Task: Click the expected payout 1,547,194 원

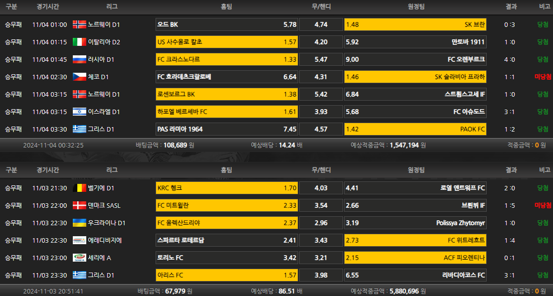Action: (408, 145)
